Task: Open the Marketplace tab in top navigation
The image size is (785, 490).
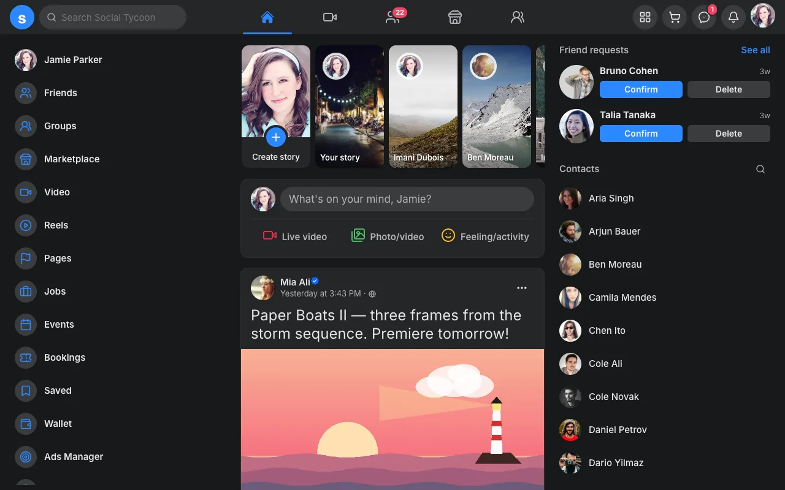Action: (x=455, y=17)
